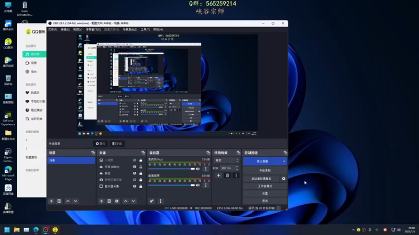Viewport: 419px width, 235px height.
Task: Show hidden system tray icons chevron
Action: (353, 230)
